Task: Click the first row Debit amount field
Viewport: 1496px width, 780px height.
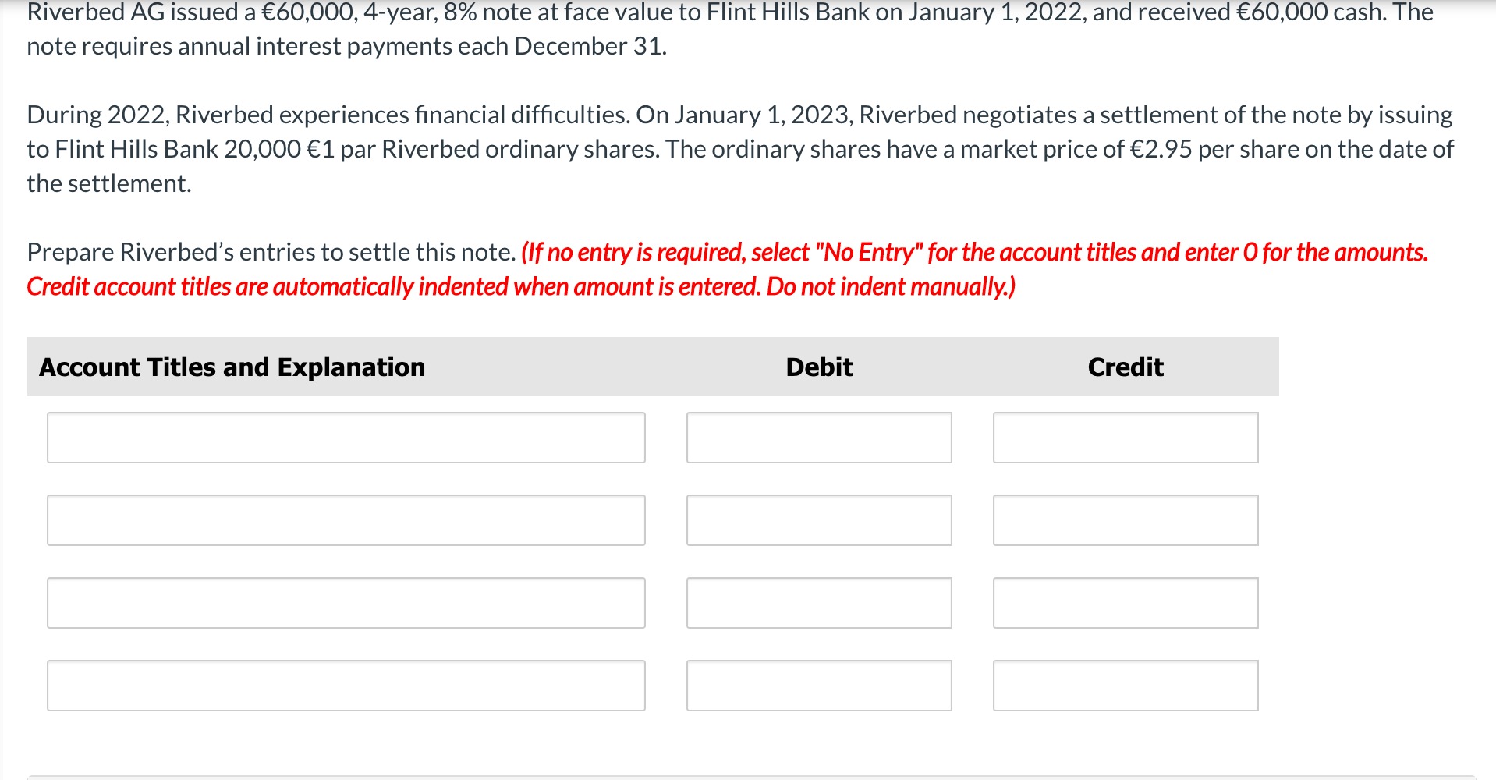Action: tap(819, 438)
